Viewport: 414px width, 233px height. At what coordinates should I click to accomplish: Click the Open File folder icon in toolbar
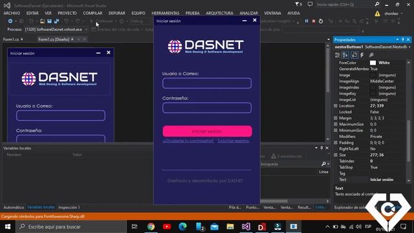[42, 21]
